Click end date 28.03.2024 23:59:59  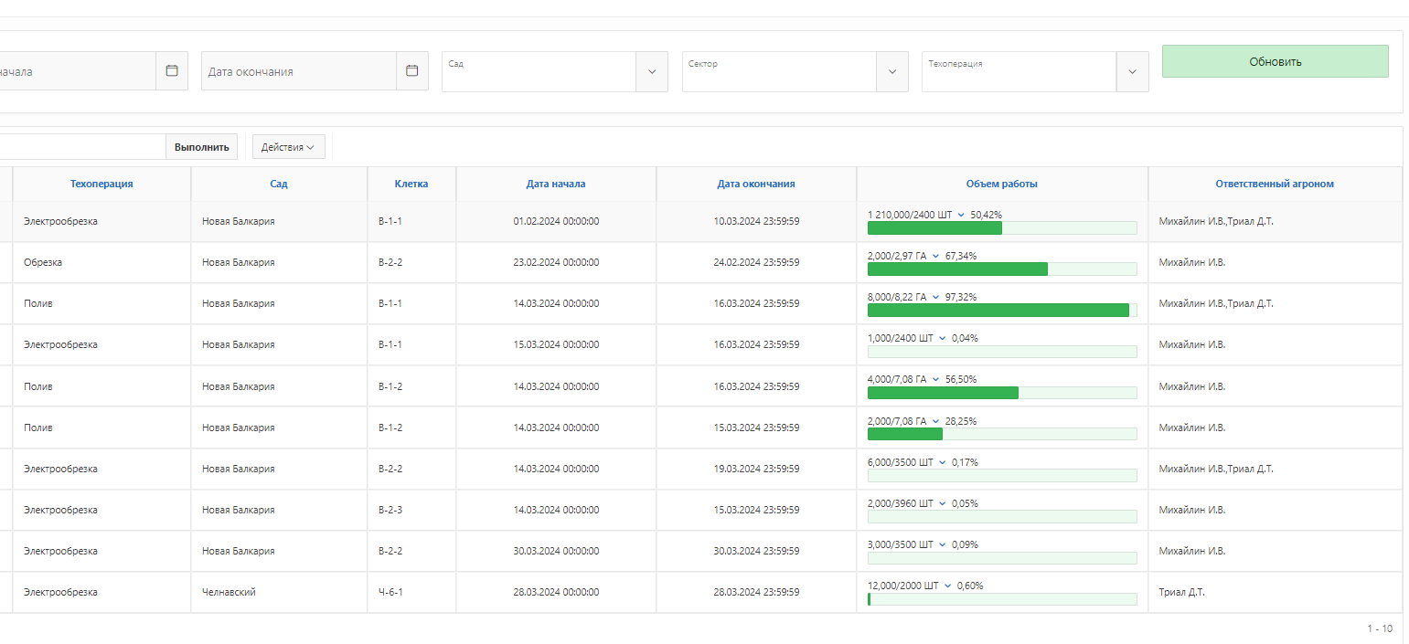[756, 592]
